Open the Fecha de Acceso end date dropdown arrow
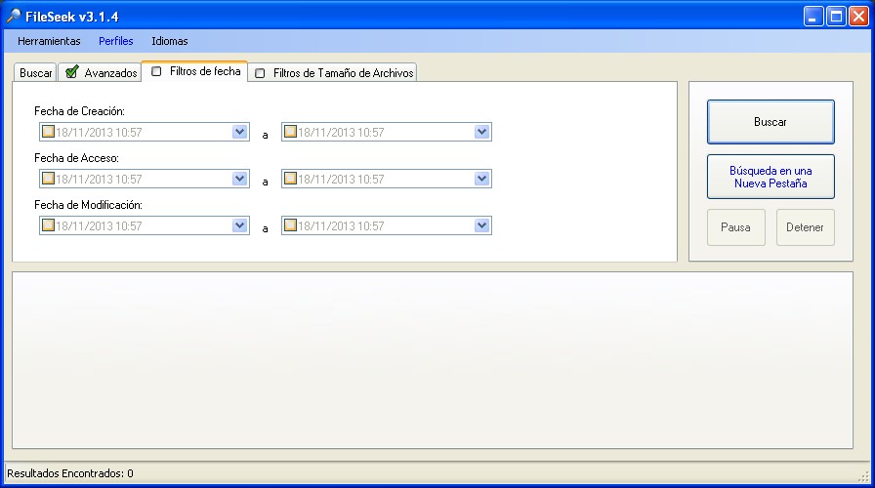The image size is (875, 488). pos(481,179)
